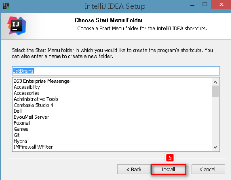Click the disabled maximize window button
Image resolution: width=231 pixels, height=180 pixels.
click(205, 4)
